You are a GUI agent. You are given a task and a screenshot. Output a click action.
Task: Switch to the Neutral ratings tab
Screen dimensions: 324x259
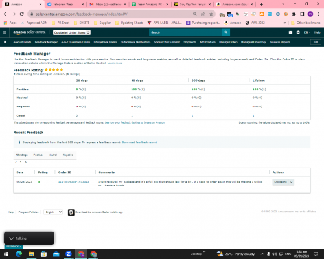point(52,155)
